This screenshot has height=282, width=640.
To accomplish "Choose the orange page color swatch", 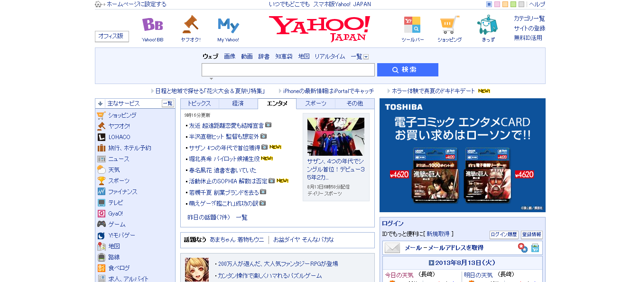I will tap(505, 4).
